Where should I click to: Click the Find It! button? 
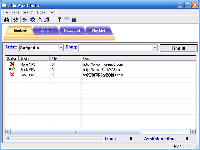pyautogui.click(x=178, y=48)
